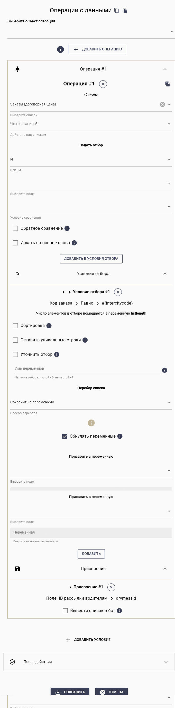Click the duplicate operation icon in Операция #1
This screenshot has height=708, width=175.
coord(167,84)
